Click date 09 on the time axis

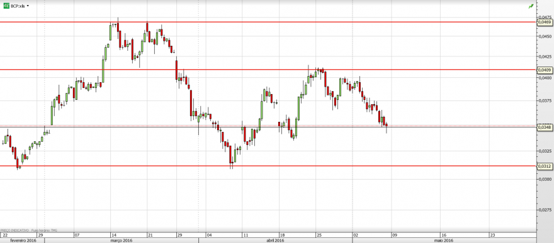pyautogui.click(x=394, y=235)
